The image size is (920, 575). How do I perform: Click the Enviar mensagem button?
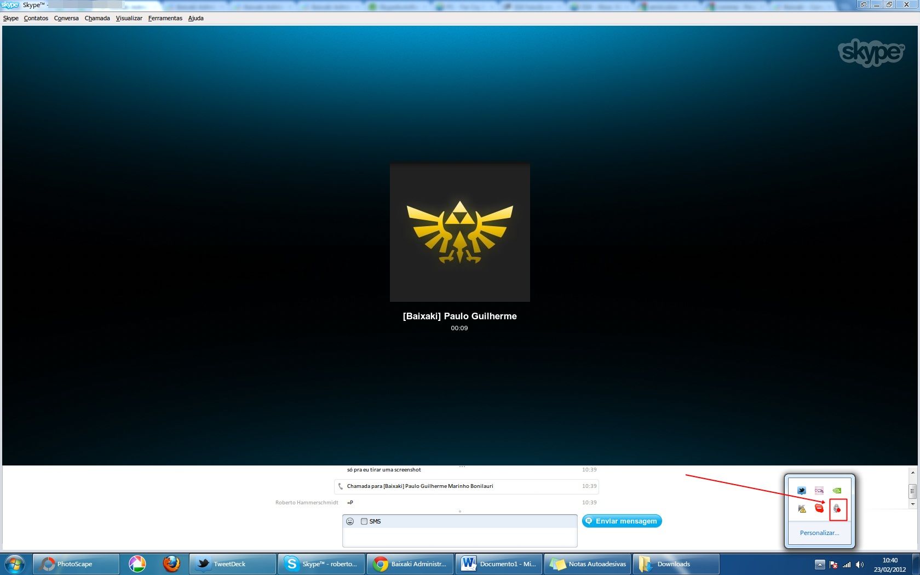(622, 521)
